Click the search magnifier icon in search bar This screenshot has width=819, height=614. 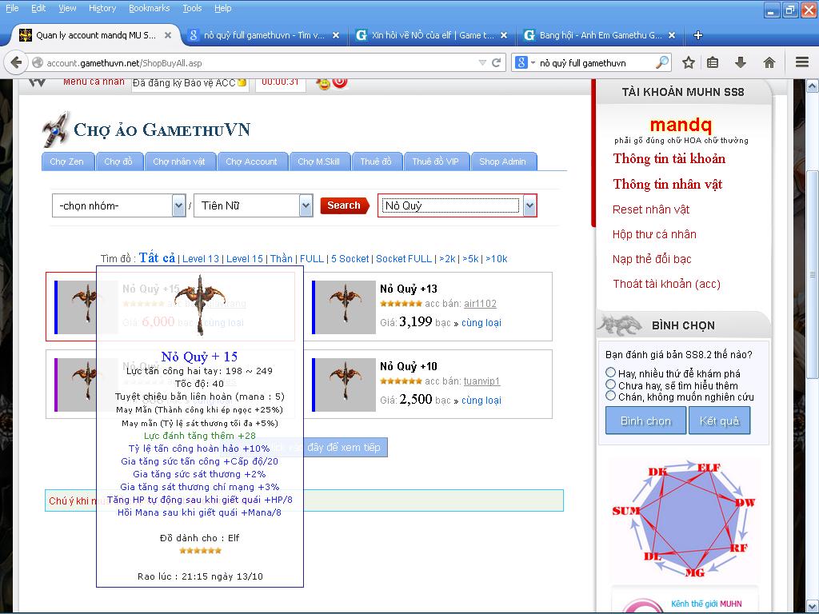[x=661, y=62]
